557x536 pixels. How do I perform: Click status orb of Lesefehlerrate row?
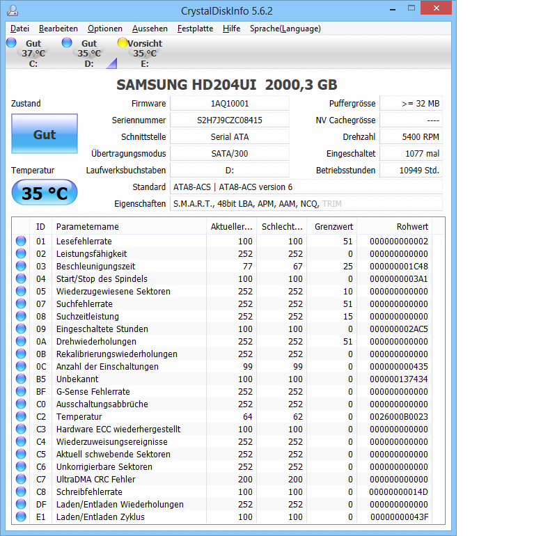(x=21, y=241)
